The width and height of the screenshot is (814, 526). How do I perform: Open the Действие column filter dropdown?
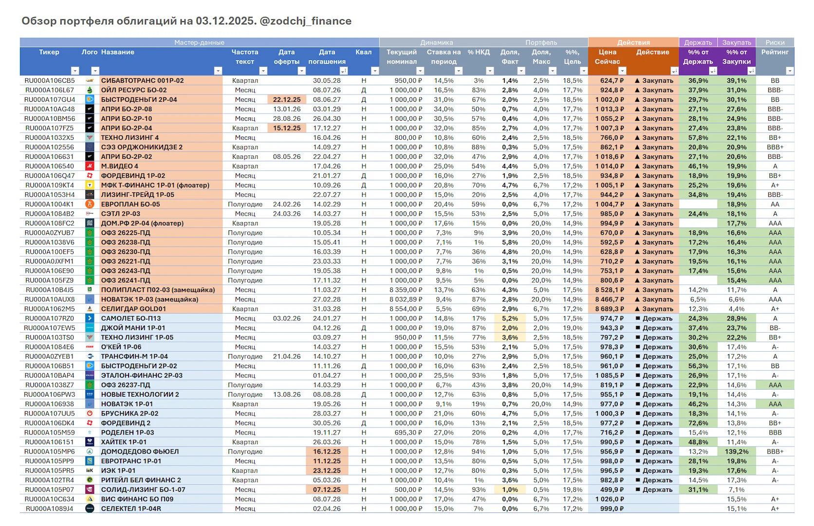[x=674, y=71]
